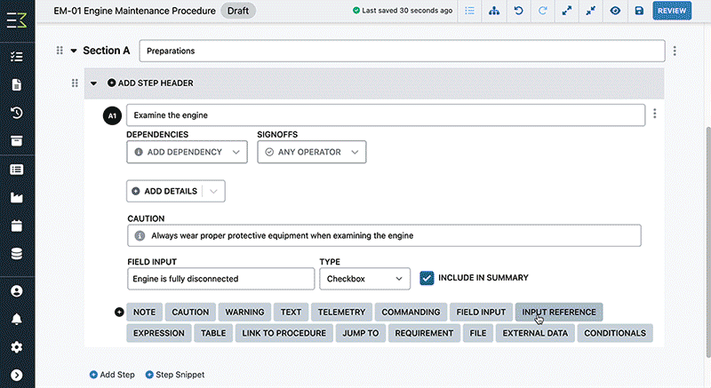Screen dimensions: 711x388
Task: Click the redo icon in top toolbar
Action: 542,11
